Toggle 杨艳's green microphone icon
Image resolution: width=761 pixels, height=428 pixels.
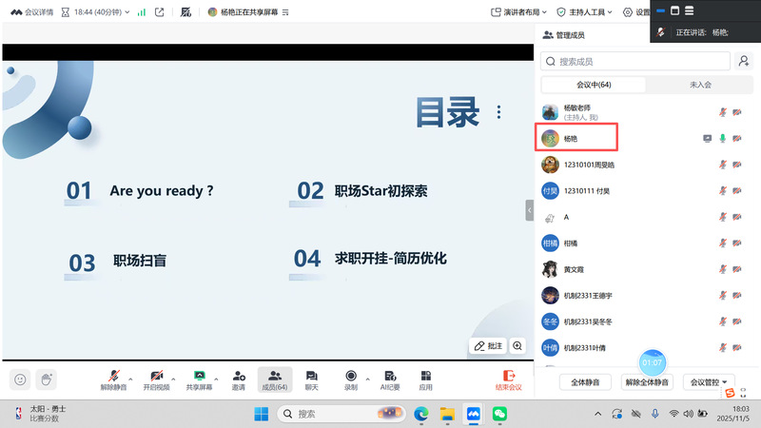(x=722, y=139)
